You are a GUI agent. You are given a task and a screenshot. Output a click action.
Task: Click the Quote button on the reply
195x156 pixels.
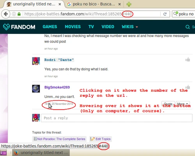pos(168,104)
